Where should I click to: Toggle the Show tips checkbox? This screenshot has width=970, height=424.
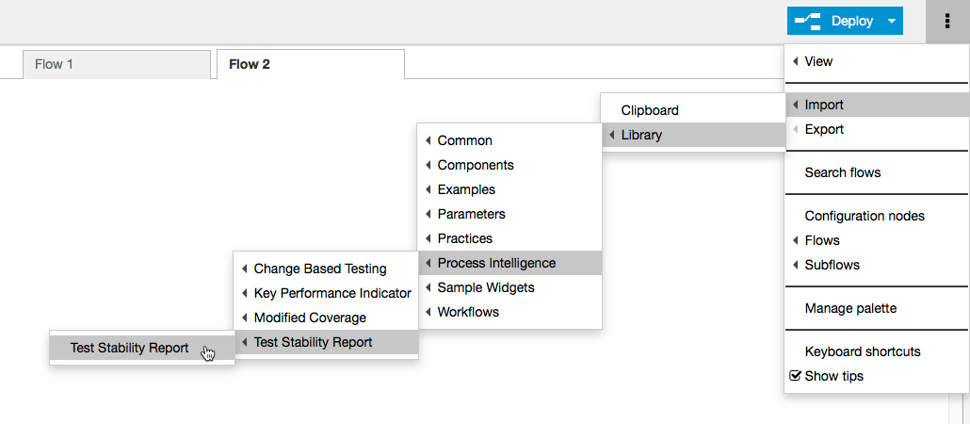pos(796,376)
